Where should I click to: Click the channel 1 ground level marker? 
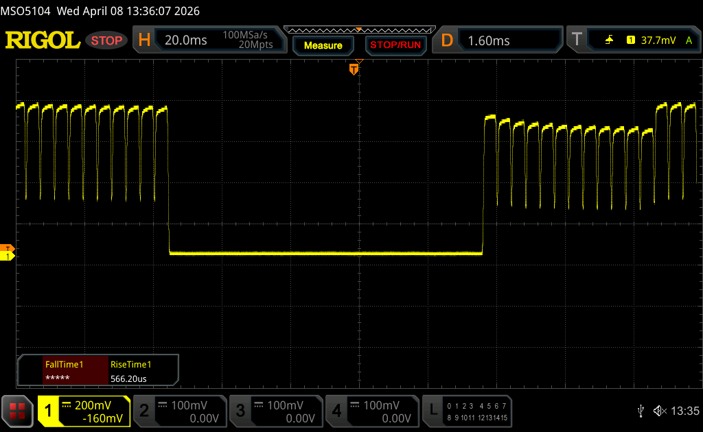click(x=8, y=256)
